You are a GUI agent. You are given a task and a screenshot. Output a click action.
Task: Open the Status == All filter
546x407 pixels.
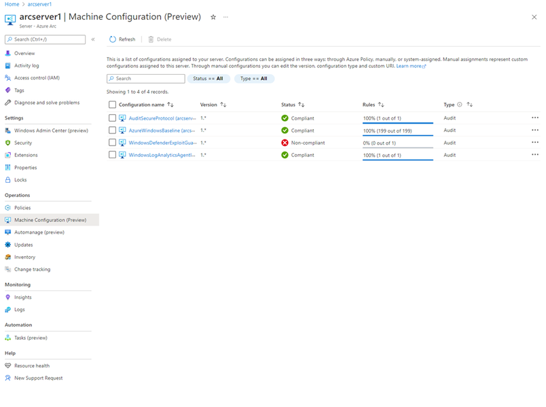pos(208,79)
